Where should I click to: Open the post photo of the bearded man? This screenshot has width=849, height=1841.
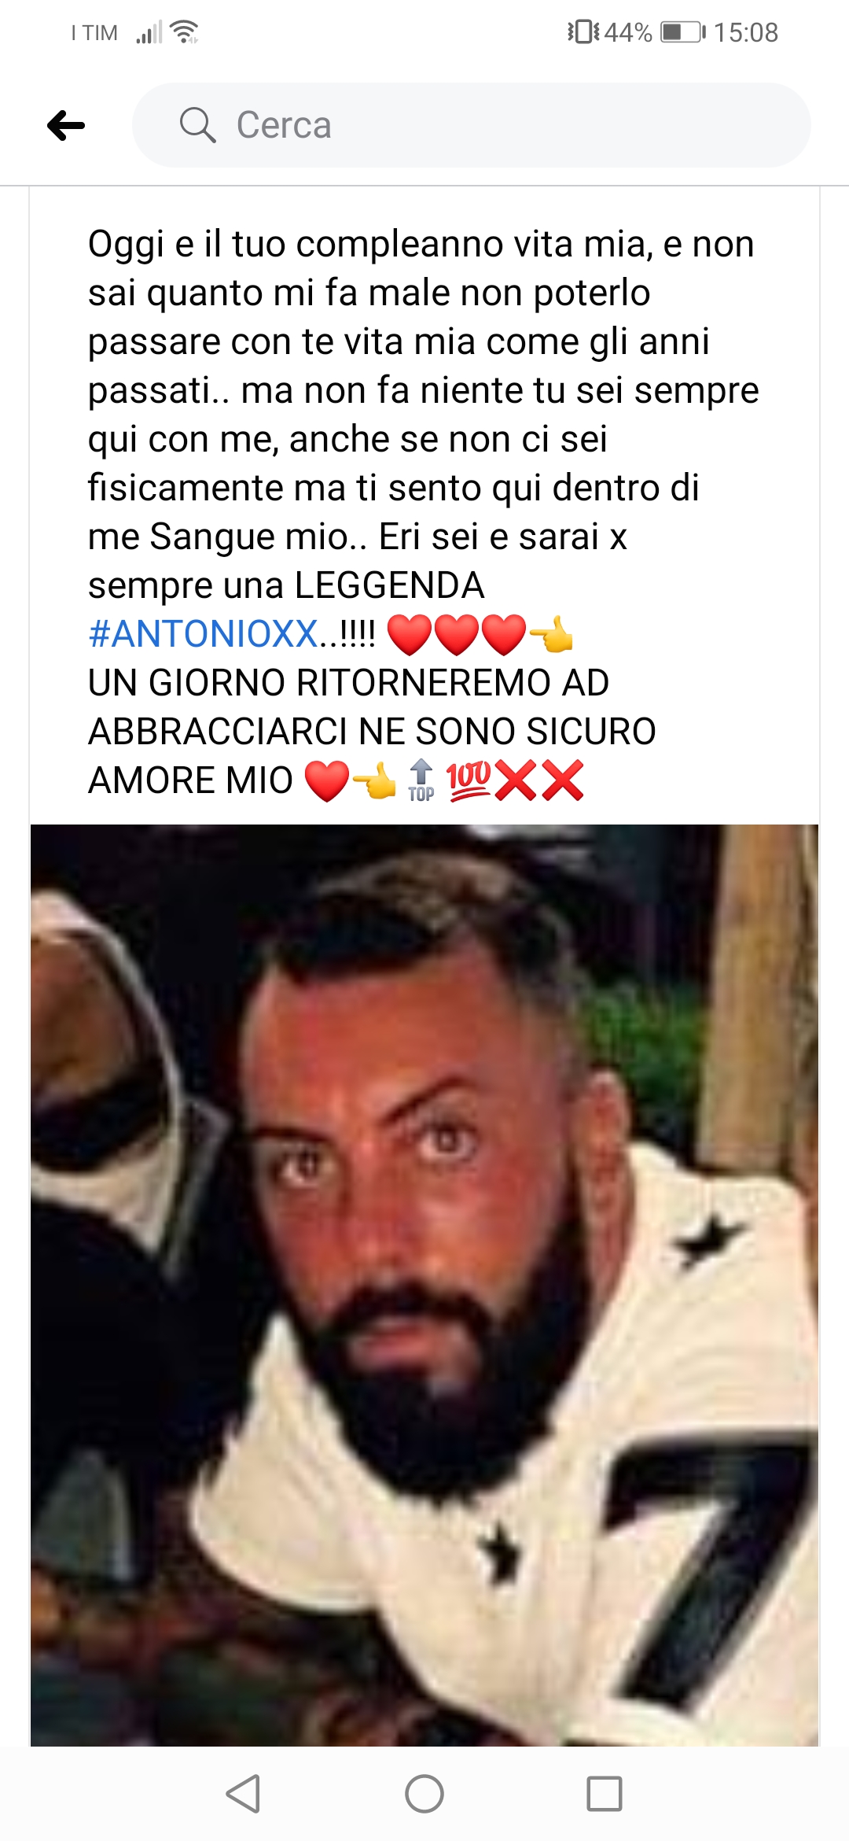point(424,1286)
